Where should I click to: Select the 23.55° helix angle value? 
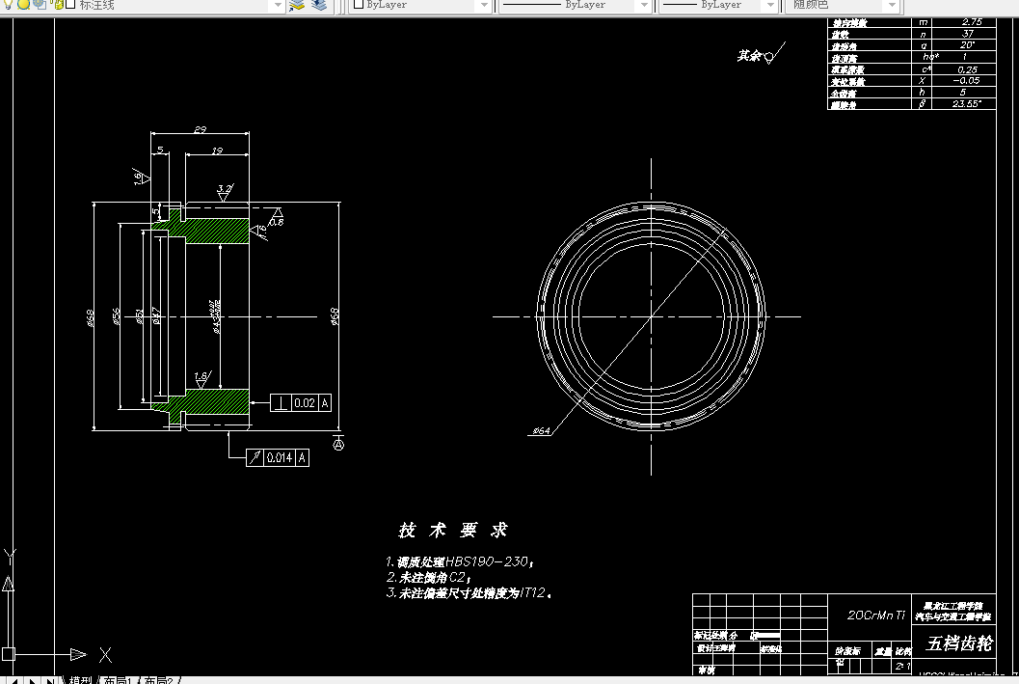pyautogui.click(x=965, y=104)
